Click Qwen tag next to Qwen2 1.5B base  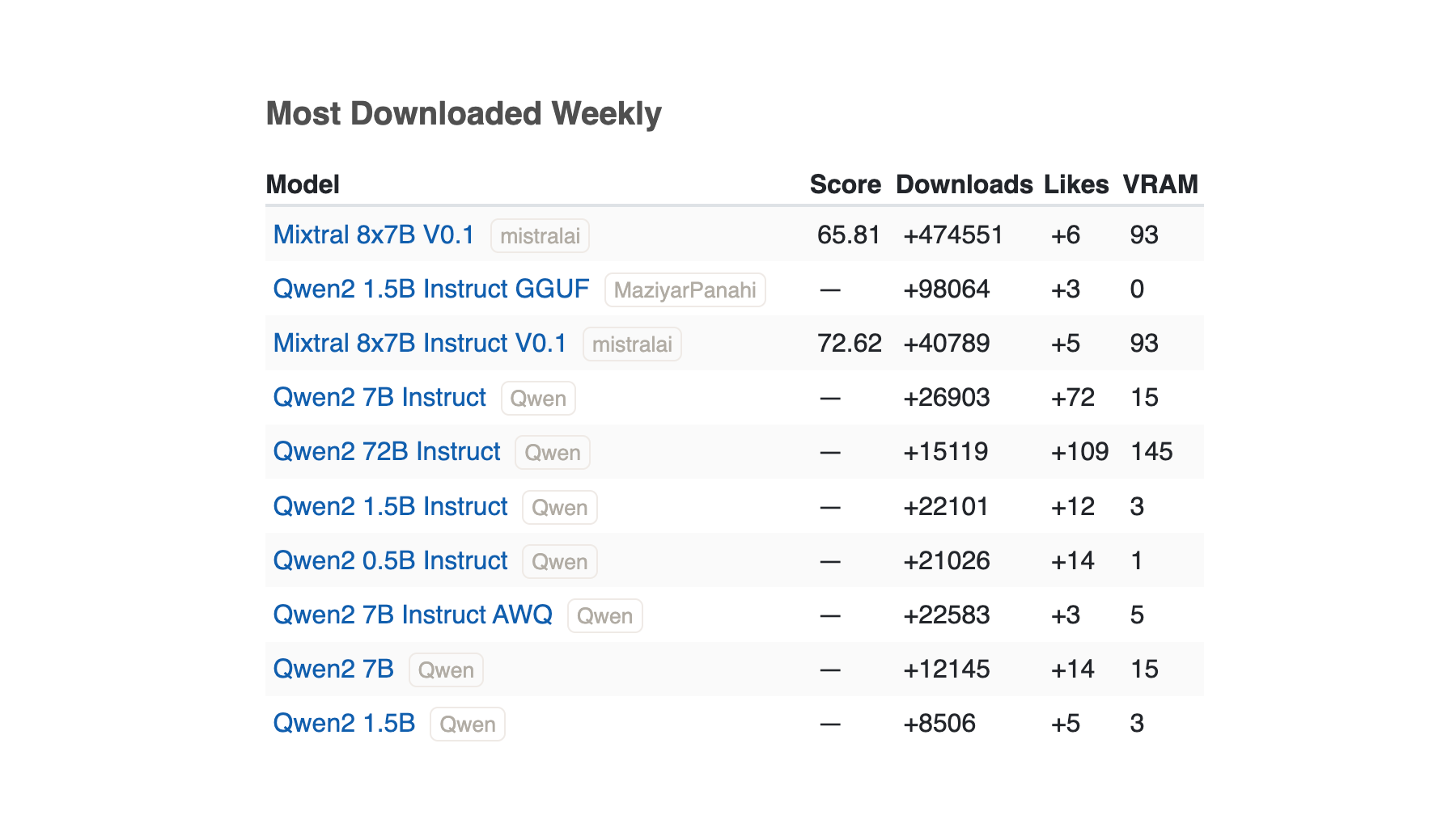click(468, 724)
